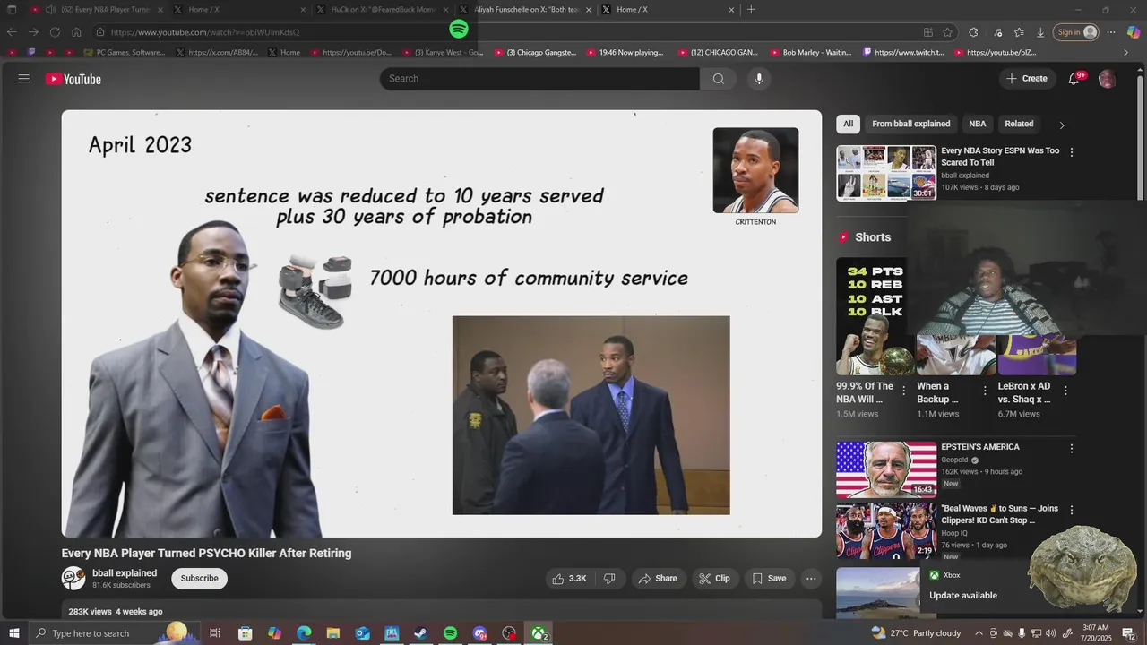The height and width of the screenshot is (645, 1147).
Task: Click the YouTube search magnifier button
Action: [x=718, y=79]
